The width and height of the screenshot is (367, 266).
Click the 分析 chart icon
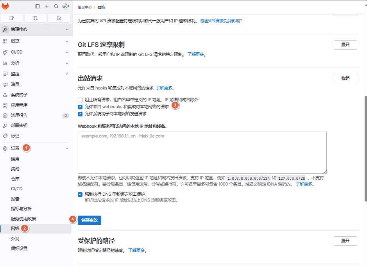pyautogui.click(x=5, y=63)
